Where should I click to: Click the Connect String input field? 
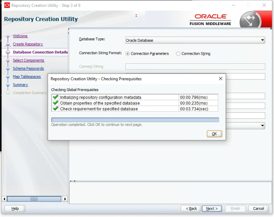click(x=195, y=66)
